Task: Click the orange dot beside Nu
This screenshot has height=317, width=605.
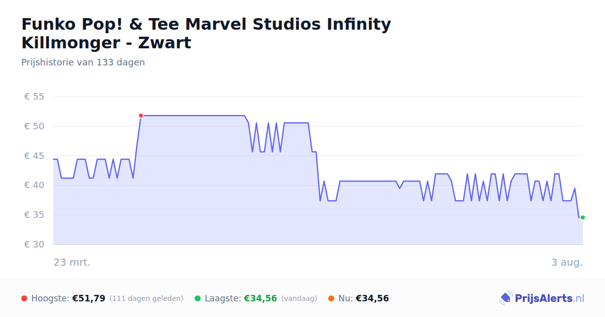Action: 331,298
